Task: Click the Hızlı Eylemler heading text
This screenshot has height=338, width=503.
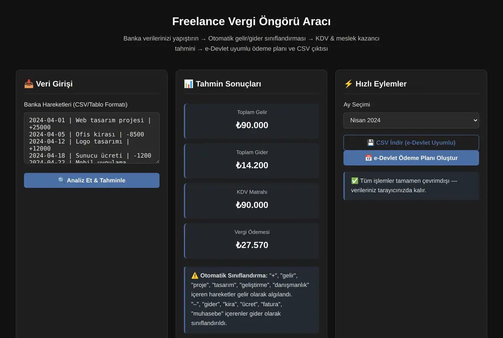Action: click(x=381, y=84)
